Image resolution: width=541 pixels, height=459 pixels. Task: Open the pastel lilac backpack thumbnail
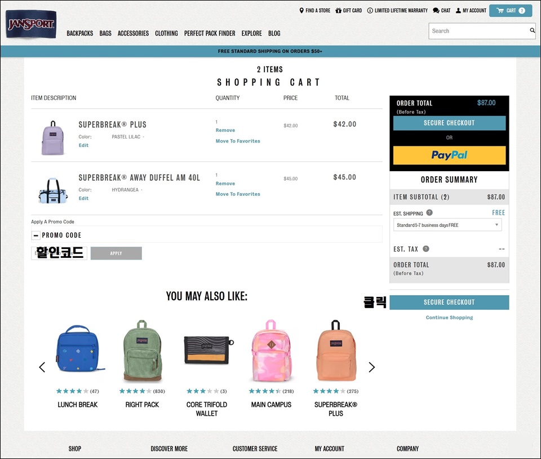pos(53,138)
